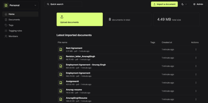
Task: Open actions menu for Rent Agreement
Action: [x=196, y=50]
